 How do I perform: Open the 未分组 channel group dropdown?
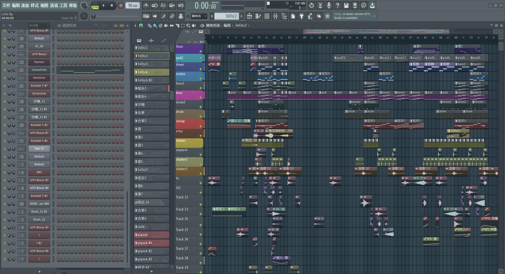click(39, 25)
